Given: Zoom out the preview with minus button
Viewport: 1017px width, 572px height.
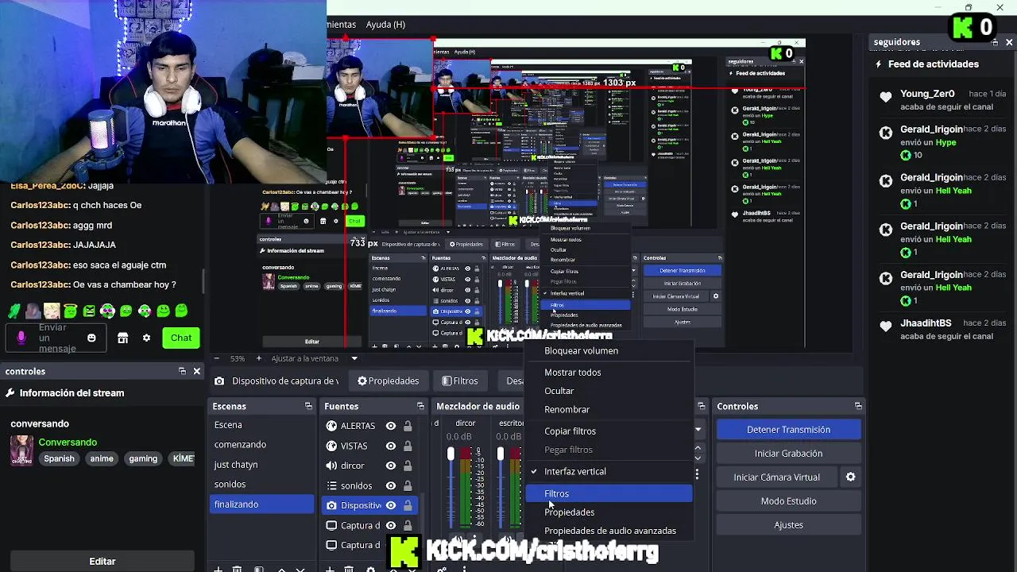Looking at the screenshot, I should [217, 358].
